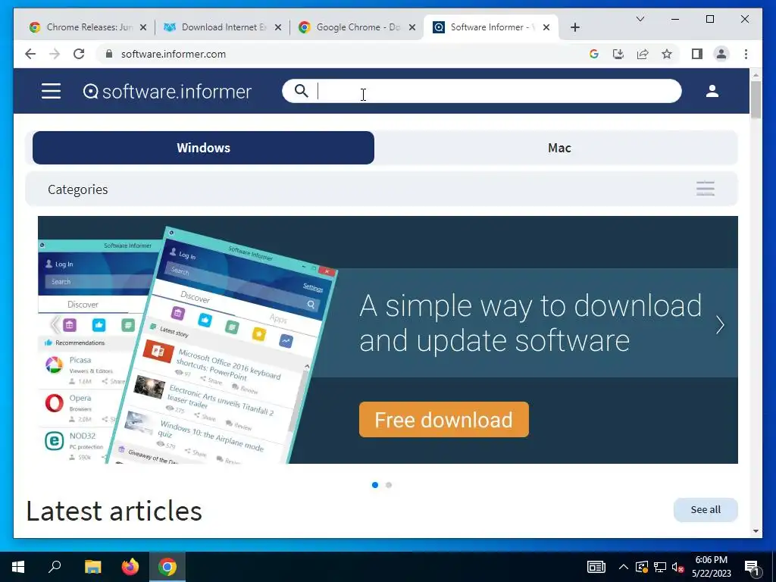
Task: Select the second carousel dot
Action: (389, 485)
